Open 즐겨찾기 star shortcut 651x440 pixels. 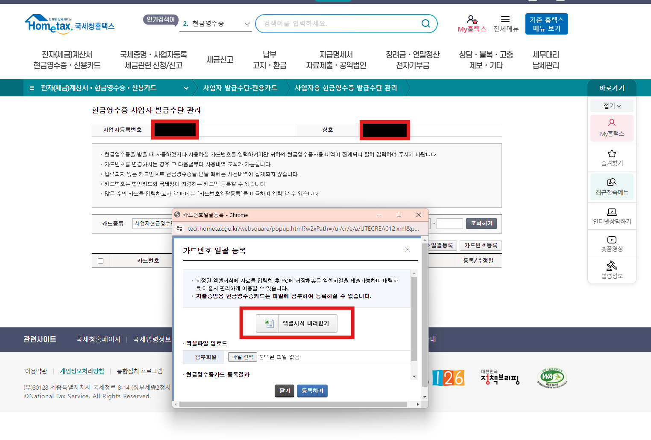[612, 158]
